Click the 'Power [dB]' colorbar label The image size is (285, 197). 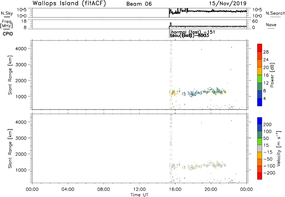272,75
